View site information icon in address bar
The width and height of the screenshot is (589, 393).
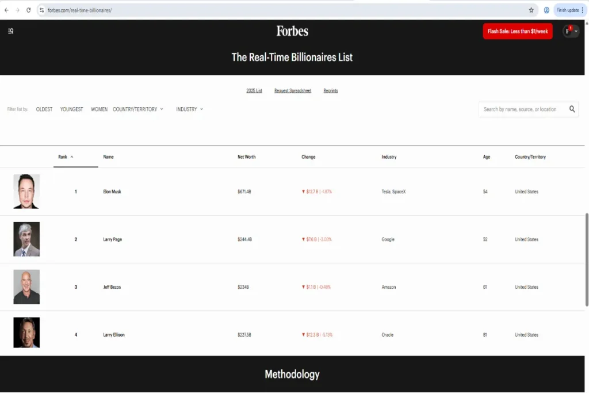41,10
